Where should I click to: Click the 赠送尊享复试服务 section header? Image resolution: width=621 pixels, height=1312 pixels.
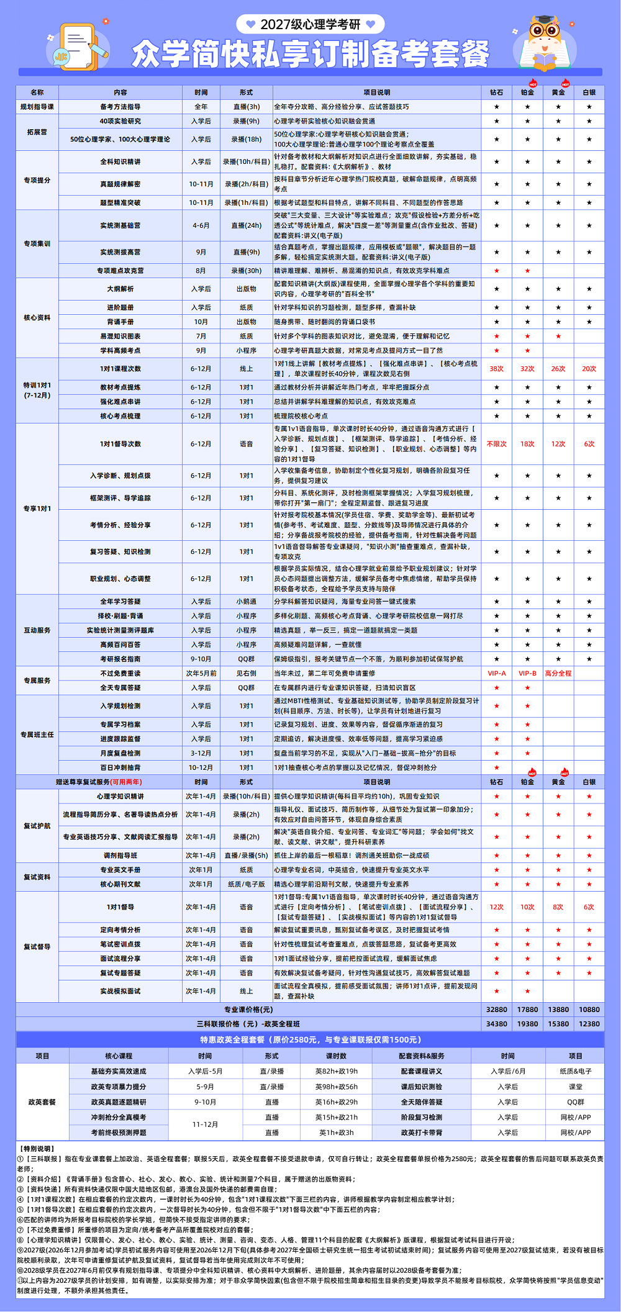(x=99, y=782)
